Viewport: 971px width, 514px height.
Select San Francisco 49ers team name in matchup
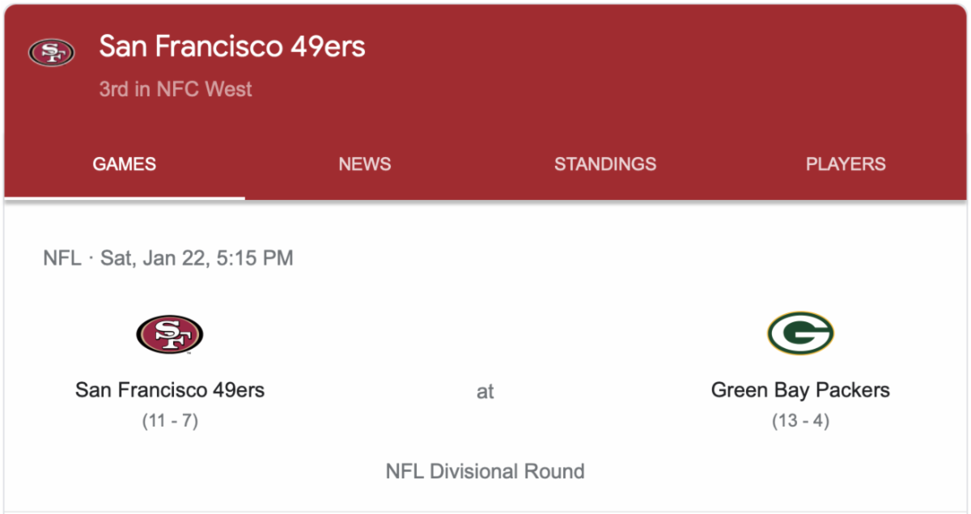[x=170, y=390]
